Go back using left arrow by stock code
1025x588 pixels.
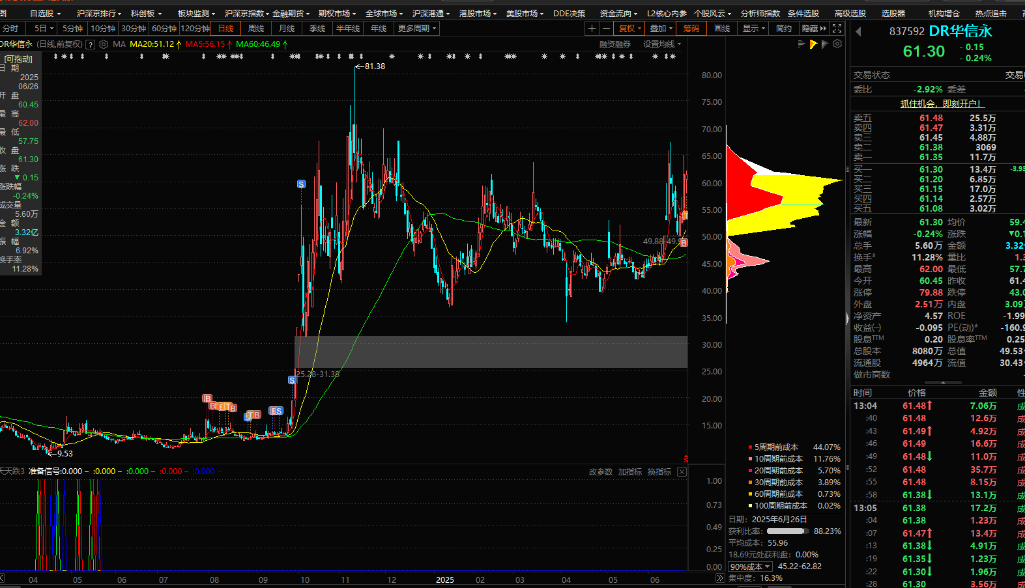point(858,31)
